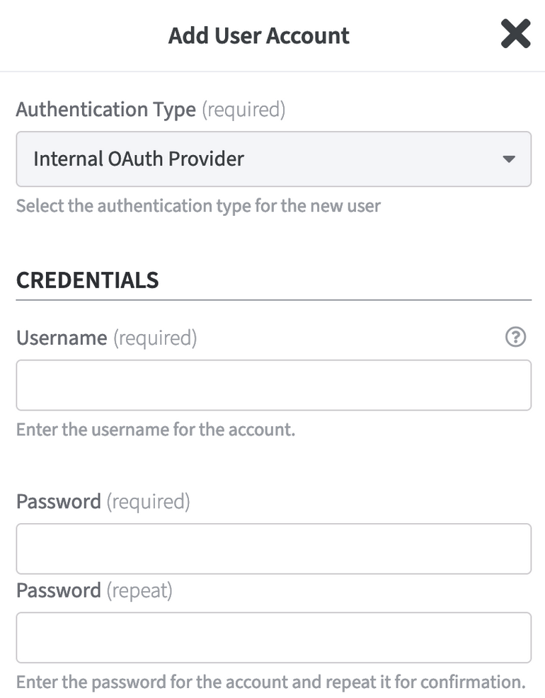This screenshot has height=698, width=545.
Task: Click the 'Enter the username' hint text
Action: (x=155, y=430)
